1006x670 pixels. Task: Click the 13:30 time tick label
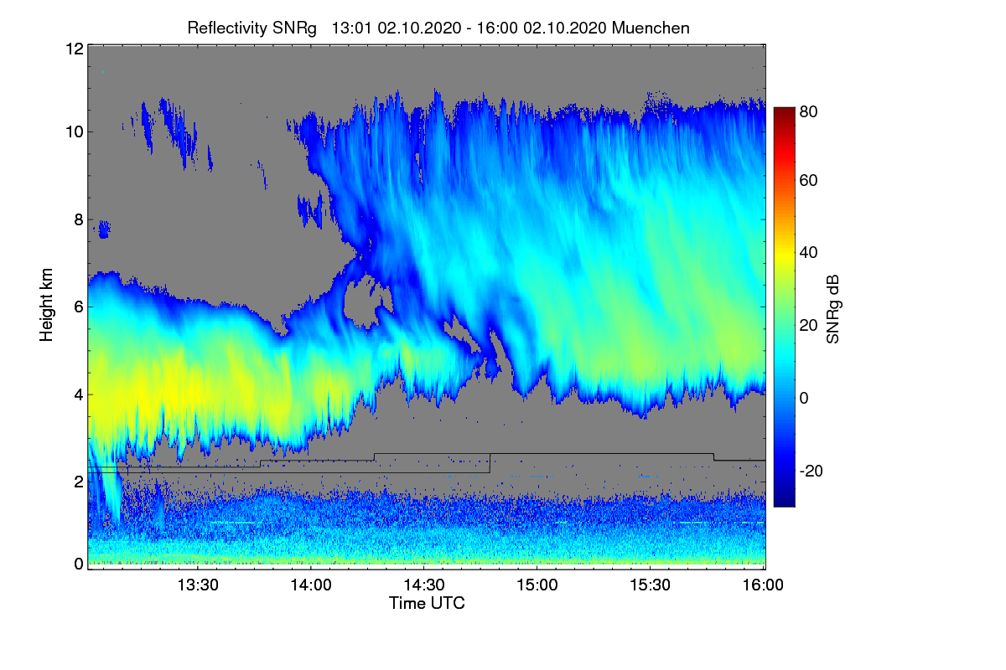click(198, 585)
